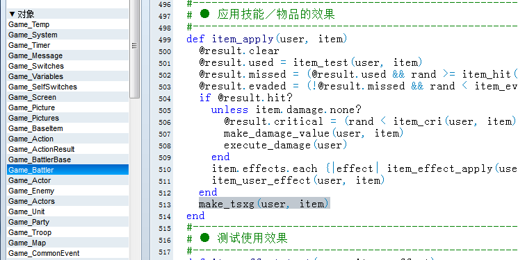Click the comment '测试使用效果'
518x260 pixels.
[252, 239]
